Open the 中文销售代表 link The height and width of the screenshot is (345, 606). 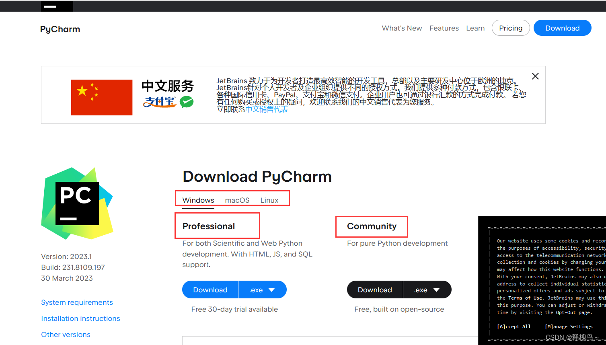click(x=267, y=109)
